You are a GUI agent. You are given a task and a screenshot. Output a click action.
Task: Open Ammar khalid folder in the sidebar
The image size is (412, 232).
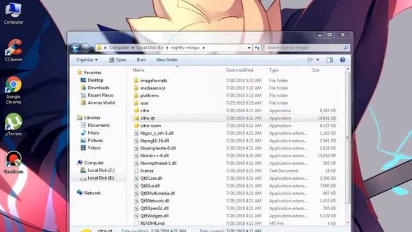tap(98, 103)
